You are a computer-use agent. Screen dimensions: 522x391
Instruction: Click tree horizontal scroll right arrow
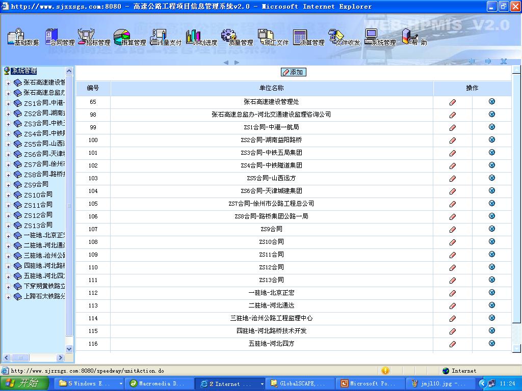(x=60, y=358)
